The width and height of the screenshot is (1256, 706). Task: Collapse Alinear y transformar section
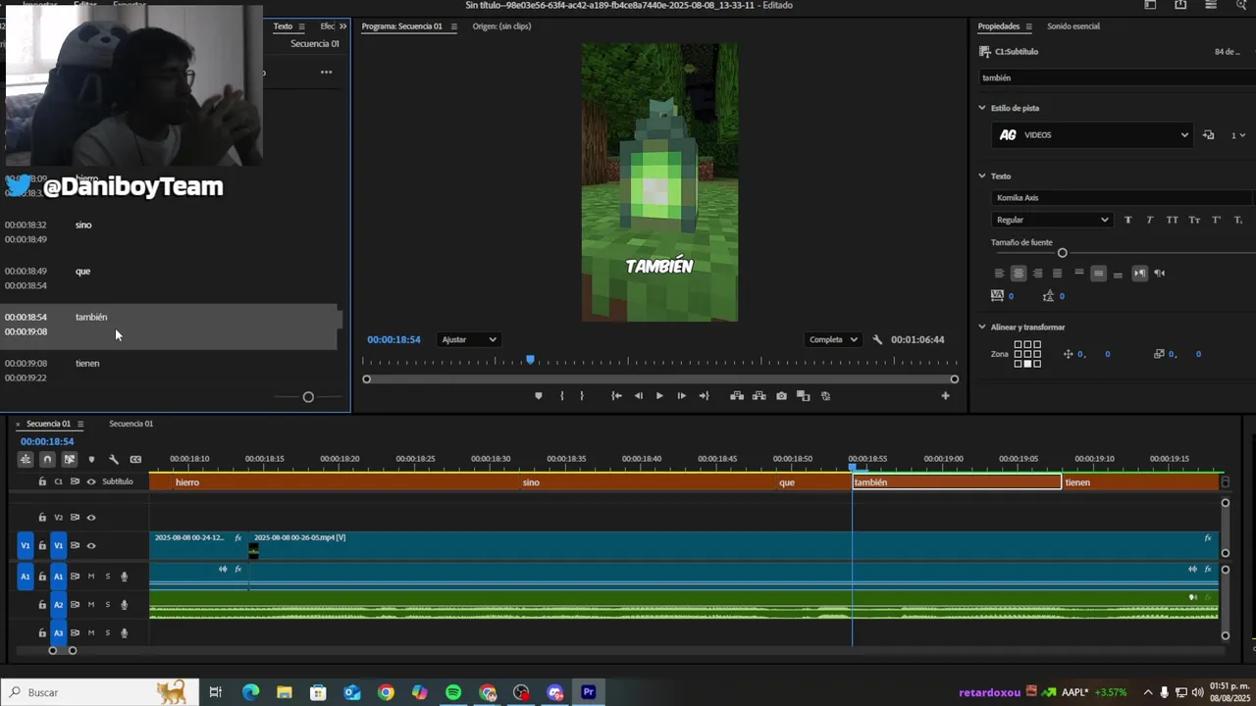tap(982, 328)
